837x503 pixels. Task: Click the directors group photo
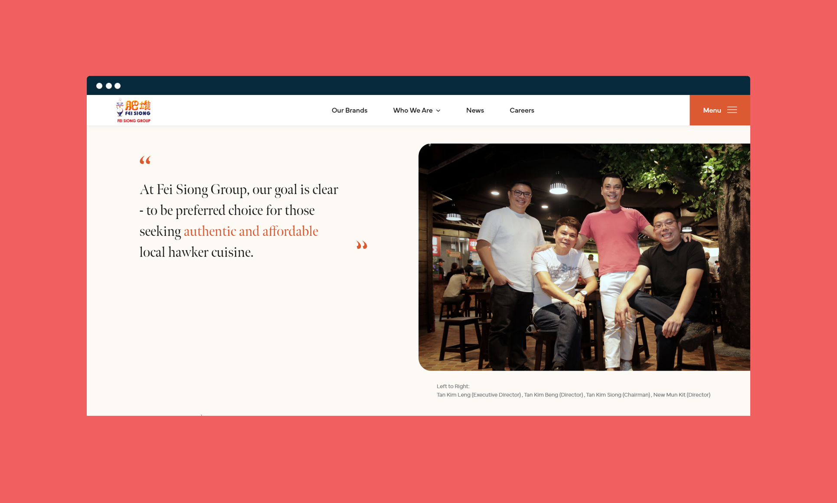584,257
